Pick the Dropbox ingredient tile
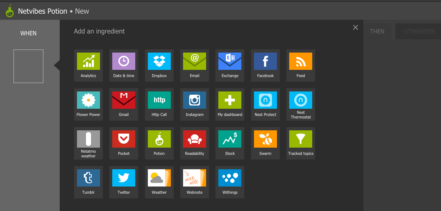 (x=159, y=66)
